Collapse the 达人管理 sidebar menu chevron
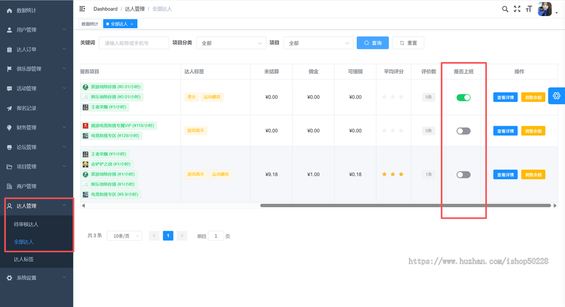This screenshot has height=307, width=565. click(65, 206)
